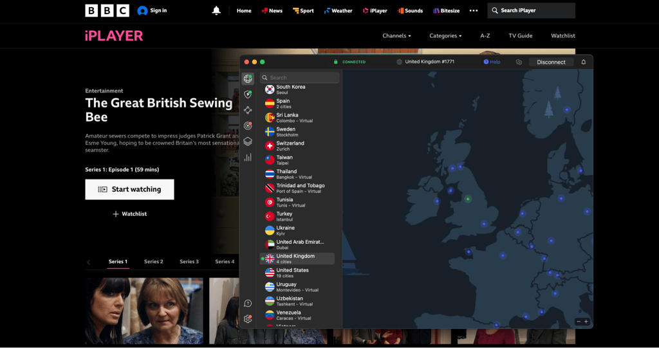The image size is (659, 348).
Task: Open the more menu ellipsis in BBC nav
Action: (x=474, y=10)
